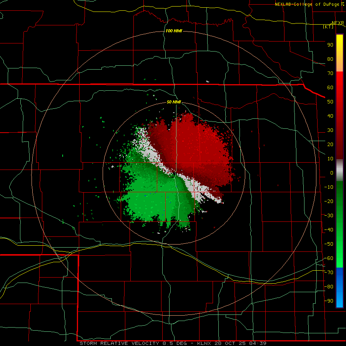This screenshot has height=346, width=346.
Task: Click the 70 value on the velocity scale
Action: 330,73
